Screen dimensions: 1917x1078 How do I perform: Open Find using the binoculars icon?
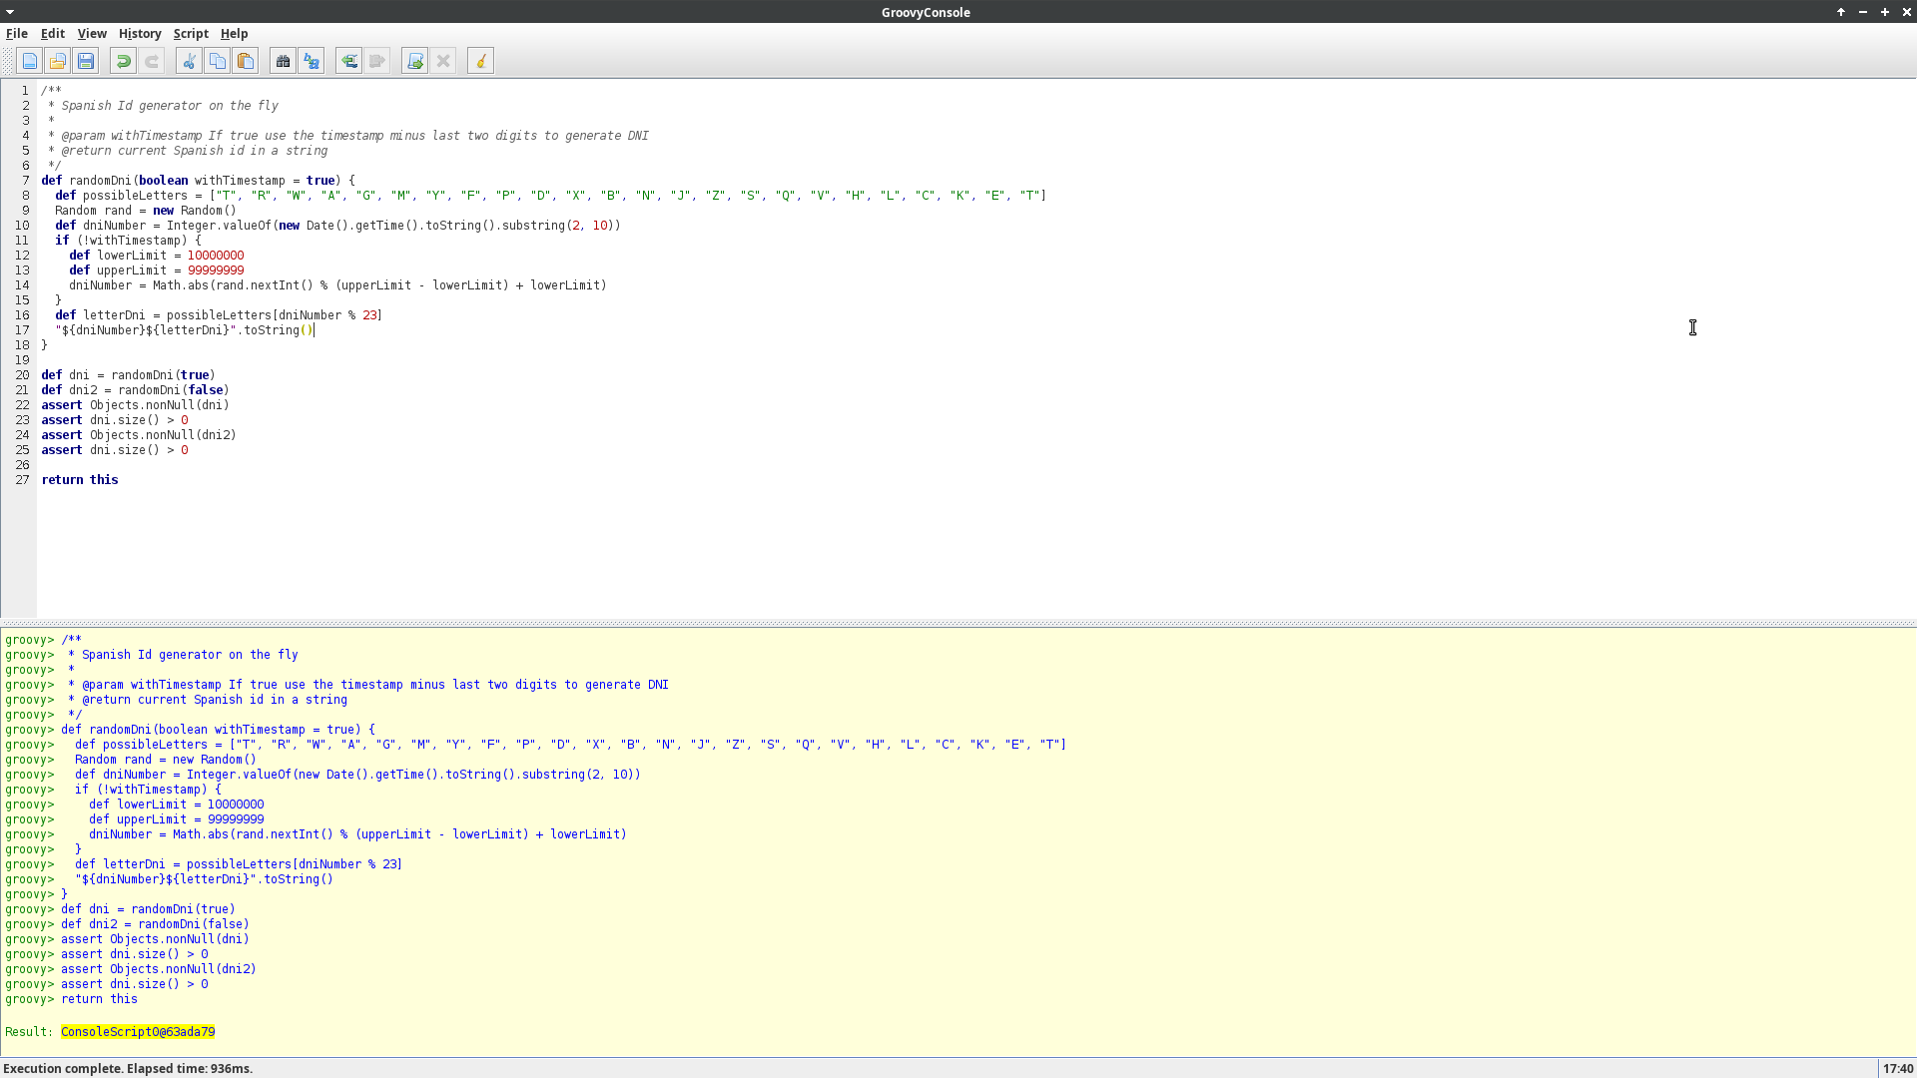coord(283,62)
